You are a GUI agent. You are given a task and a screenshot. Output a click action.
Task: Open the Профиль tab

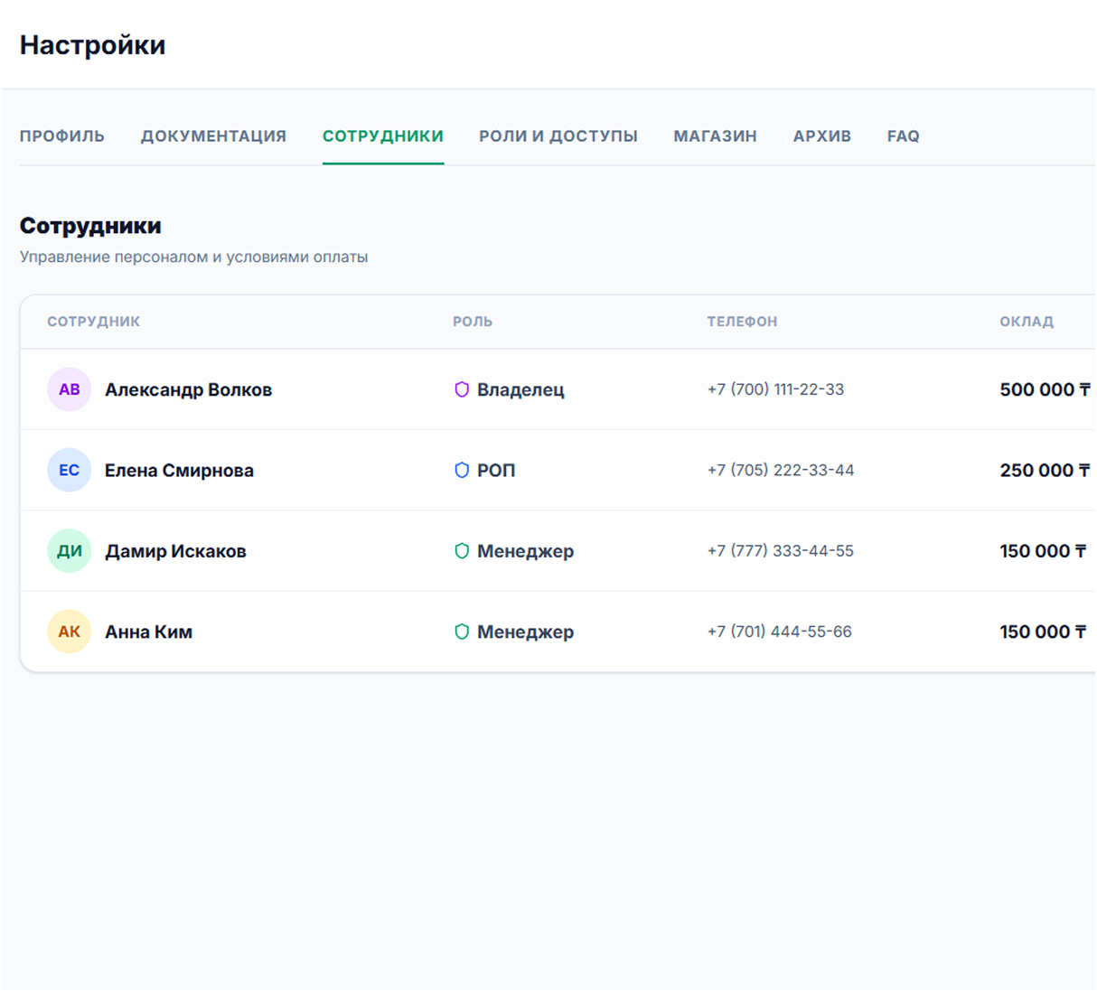coord(62,136)
